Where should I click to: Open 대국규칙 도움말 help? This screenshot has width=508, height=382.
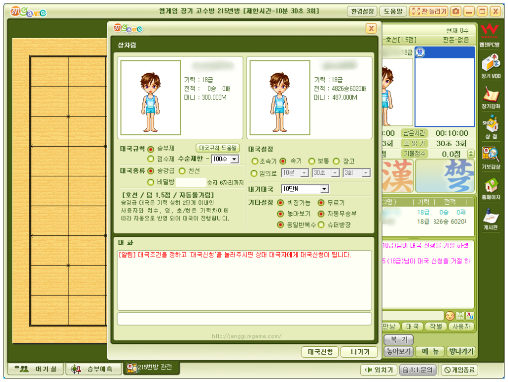(x=218, y=148)
